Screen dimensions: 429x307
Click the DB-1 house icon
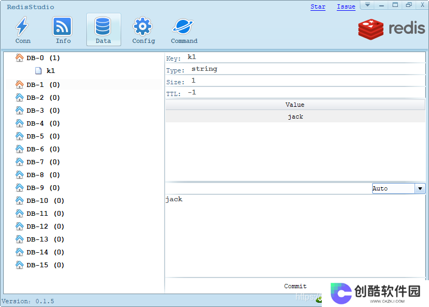click(x=19, y=85)
